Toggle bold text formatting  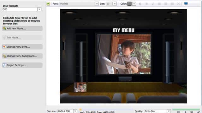click(x=146, y=4)
